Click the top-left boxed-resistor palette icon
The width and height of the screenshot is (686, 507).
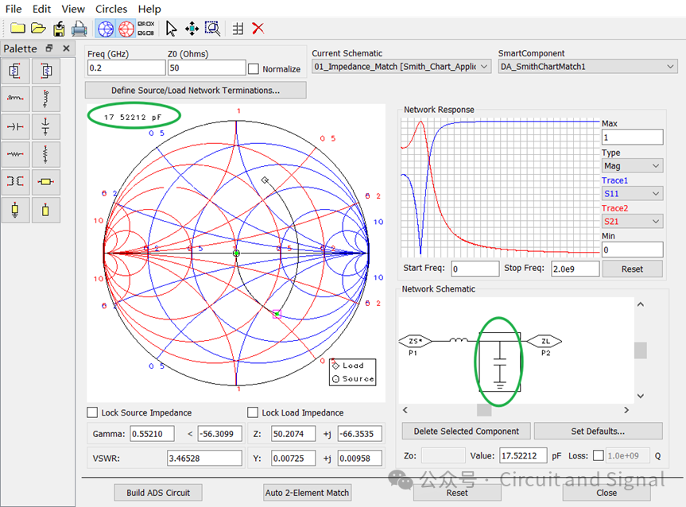point(15,71)
